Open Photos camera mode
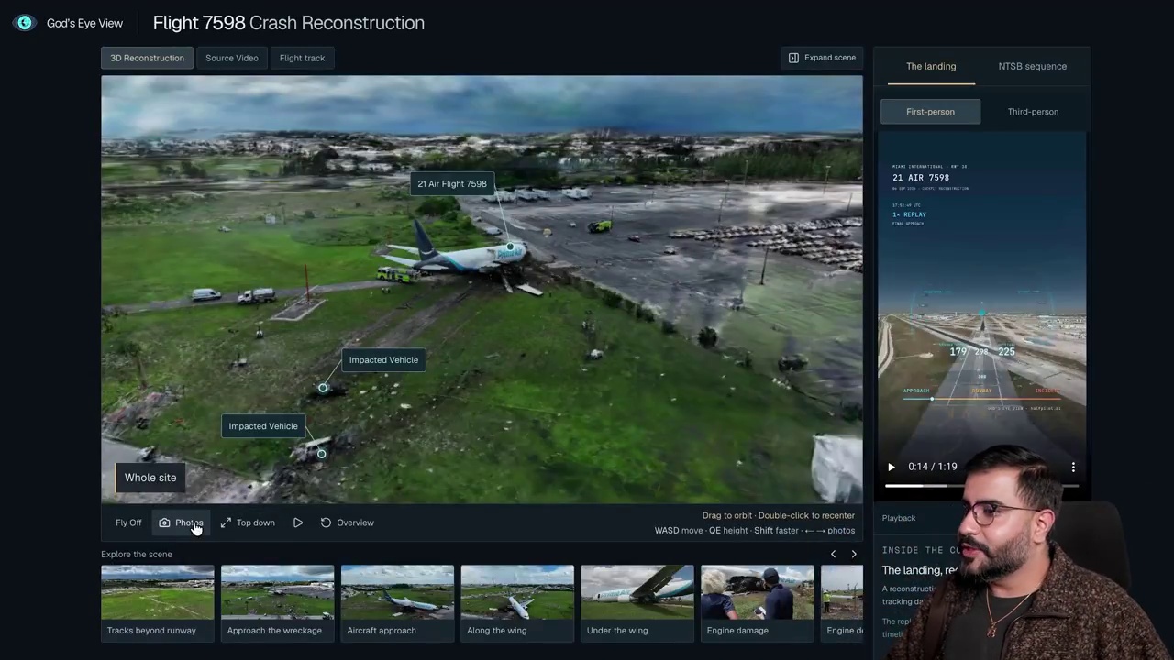This screenshot has height=660, width=1174. click(181, 522)
